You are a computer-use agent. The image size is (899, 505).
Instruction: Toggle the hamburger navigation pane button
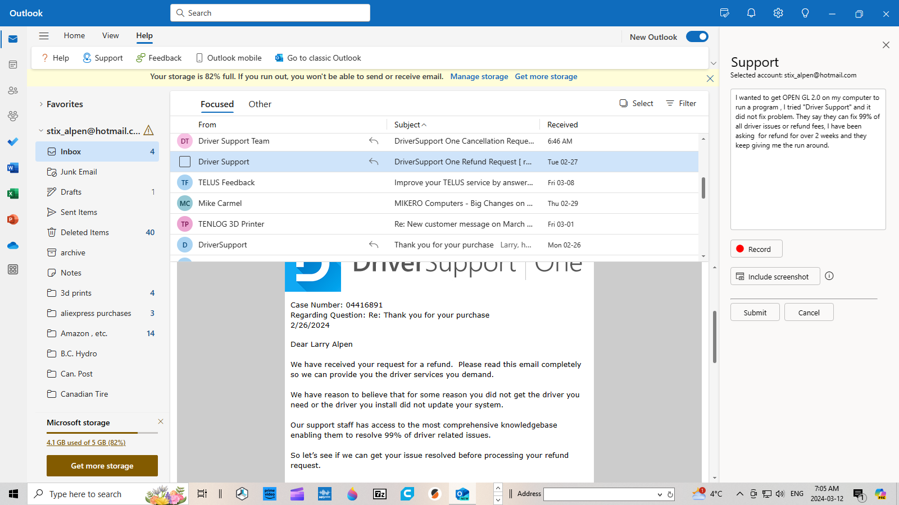[44, 36]
